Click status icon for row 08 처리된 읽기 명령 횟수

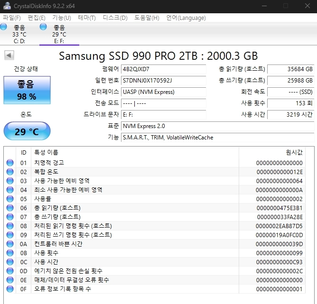point(10,226)
